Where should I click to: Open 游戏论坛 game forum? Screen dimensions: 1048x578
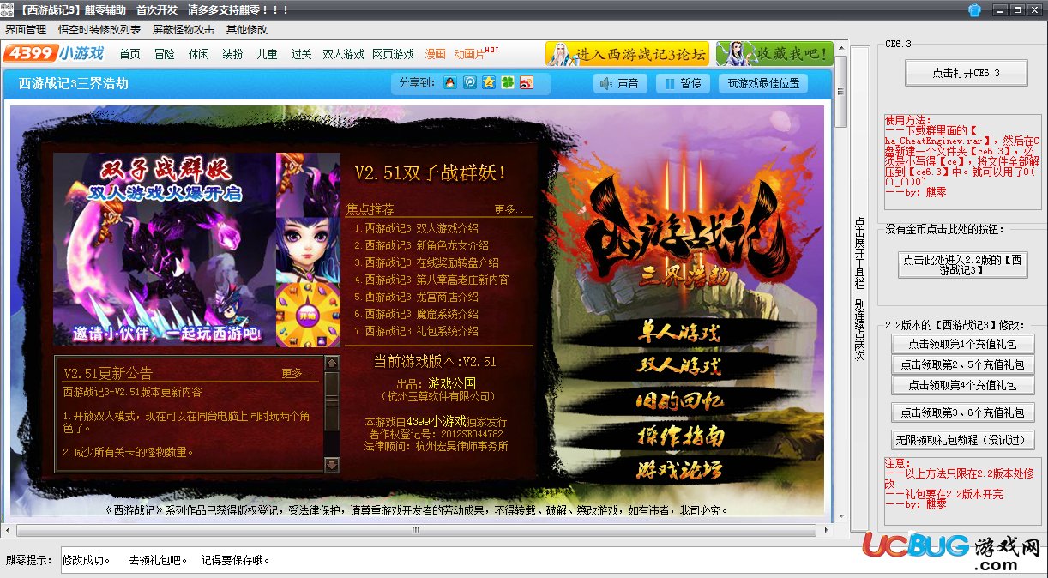[678, 469]
